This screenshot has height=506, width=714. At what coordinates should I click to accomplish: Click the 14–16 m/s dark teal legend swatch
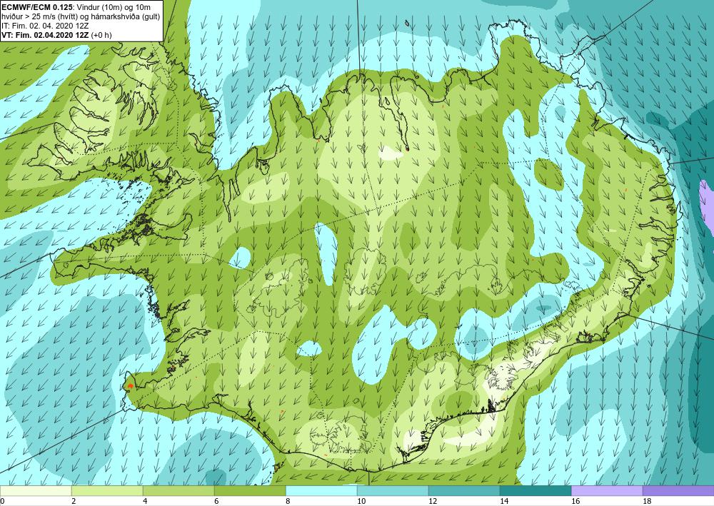pyautogui.click(x=535, y=491)
